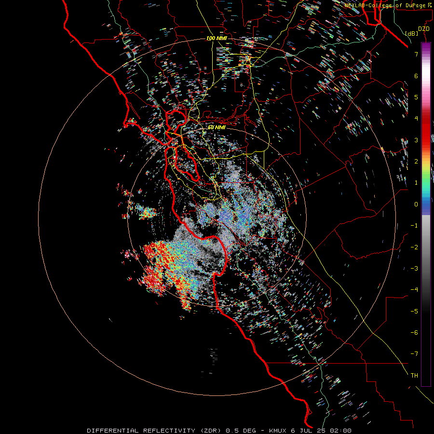The width and height of the screenshot is (434, 434).
Task: Click the -5 value on the color scale
Action: 414,312
